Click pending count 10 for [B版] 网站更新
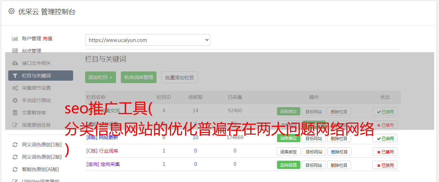Viewport: 439px width, 182px height. [195, 137]
